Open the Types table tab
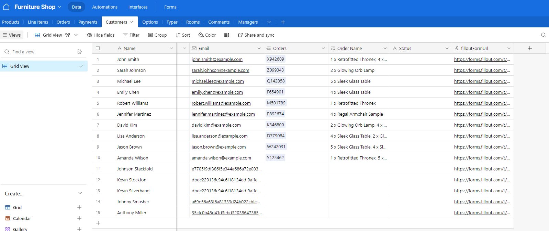 pyautogui.click(x=172, y=22)
